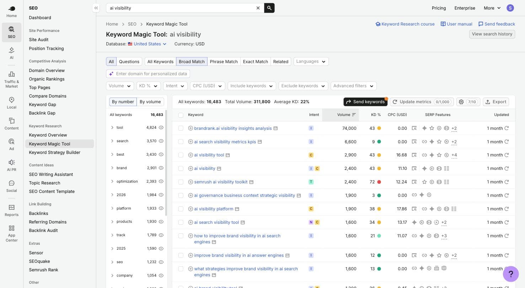Click the Send keywords button
525x288 pixels.
(365, 102)
